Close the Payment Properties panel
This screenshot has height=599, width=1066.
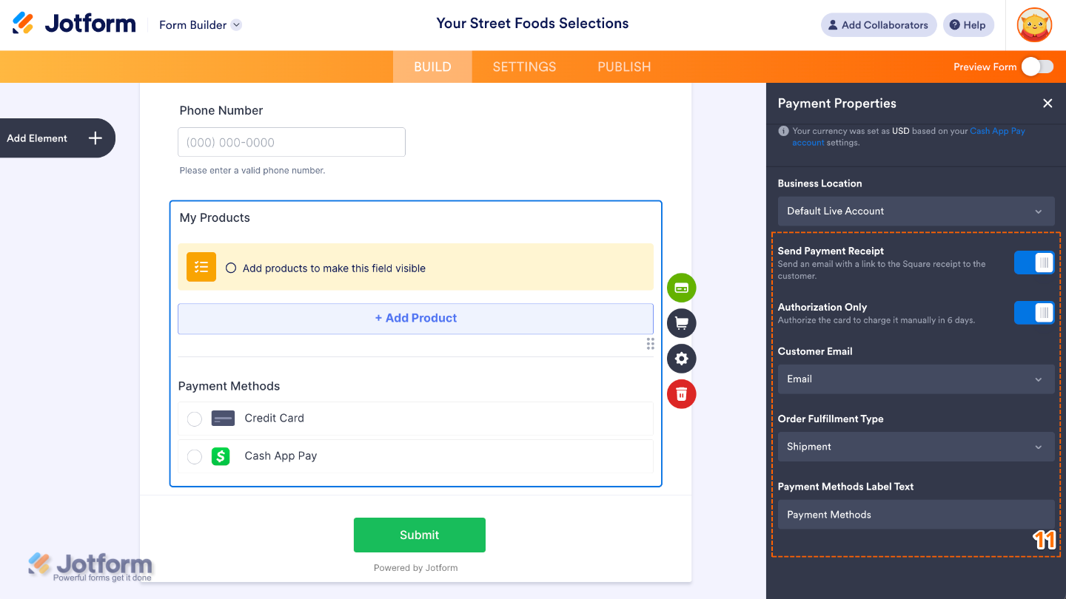(1047, 104)
